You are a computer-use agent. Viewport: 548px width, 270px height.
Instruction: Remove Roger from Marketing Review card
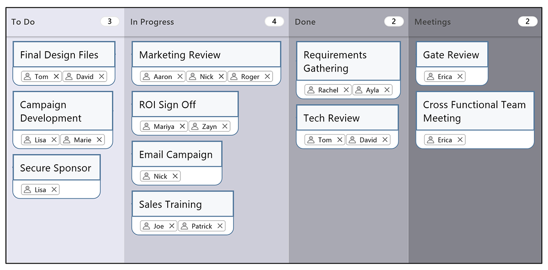268,77
